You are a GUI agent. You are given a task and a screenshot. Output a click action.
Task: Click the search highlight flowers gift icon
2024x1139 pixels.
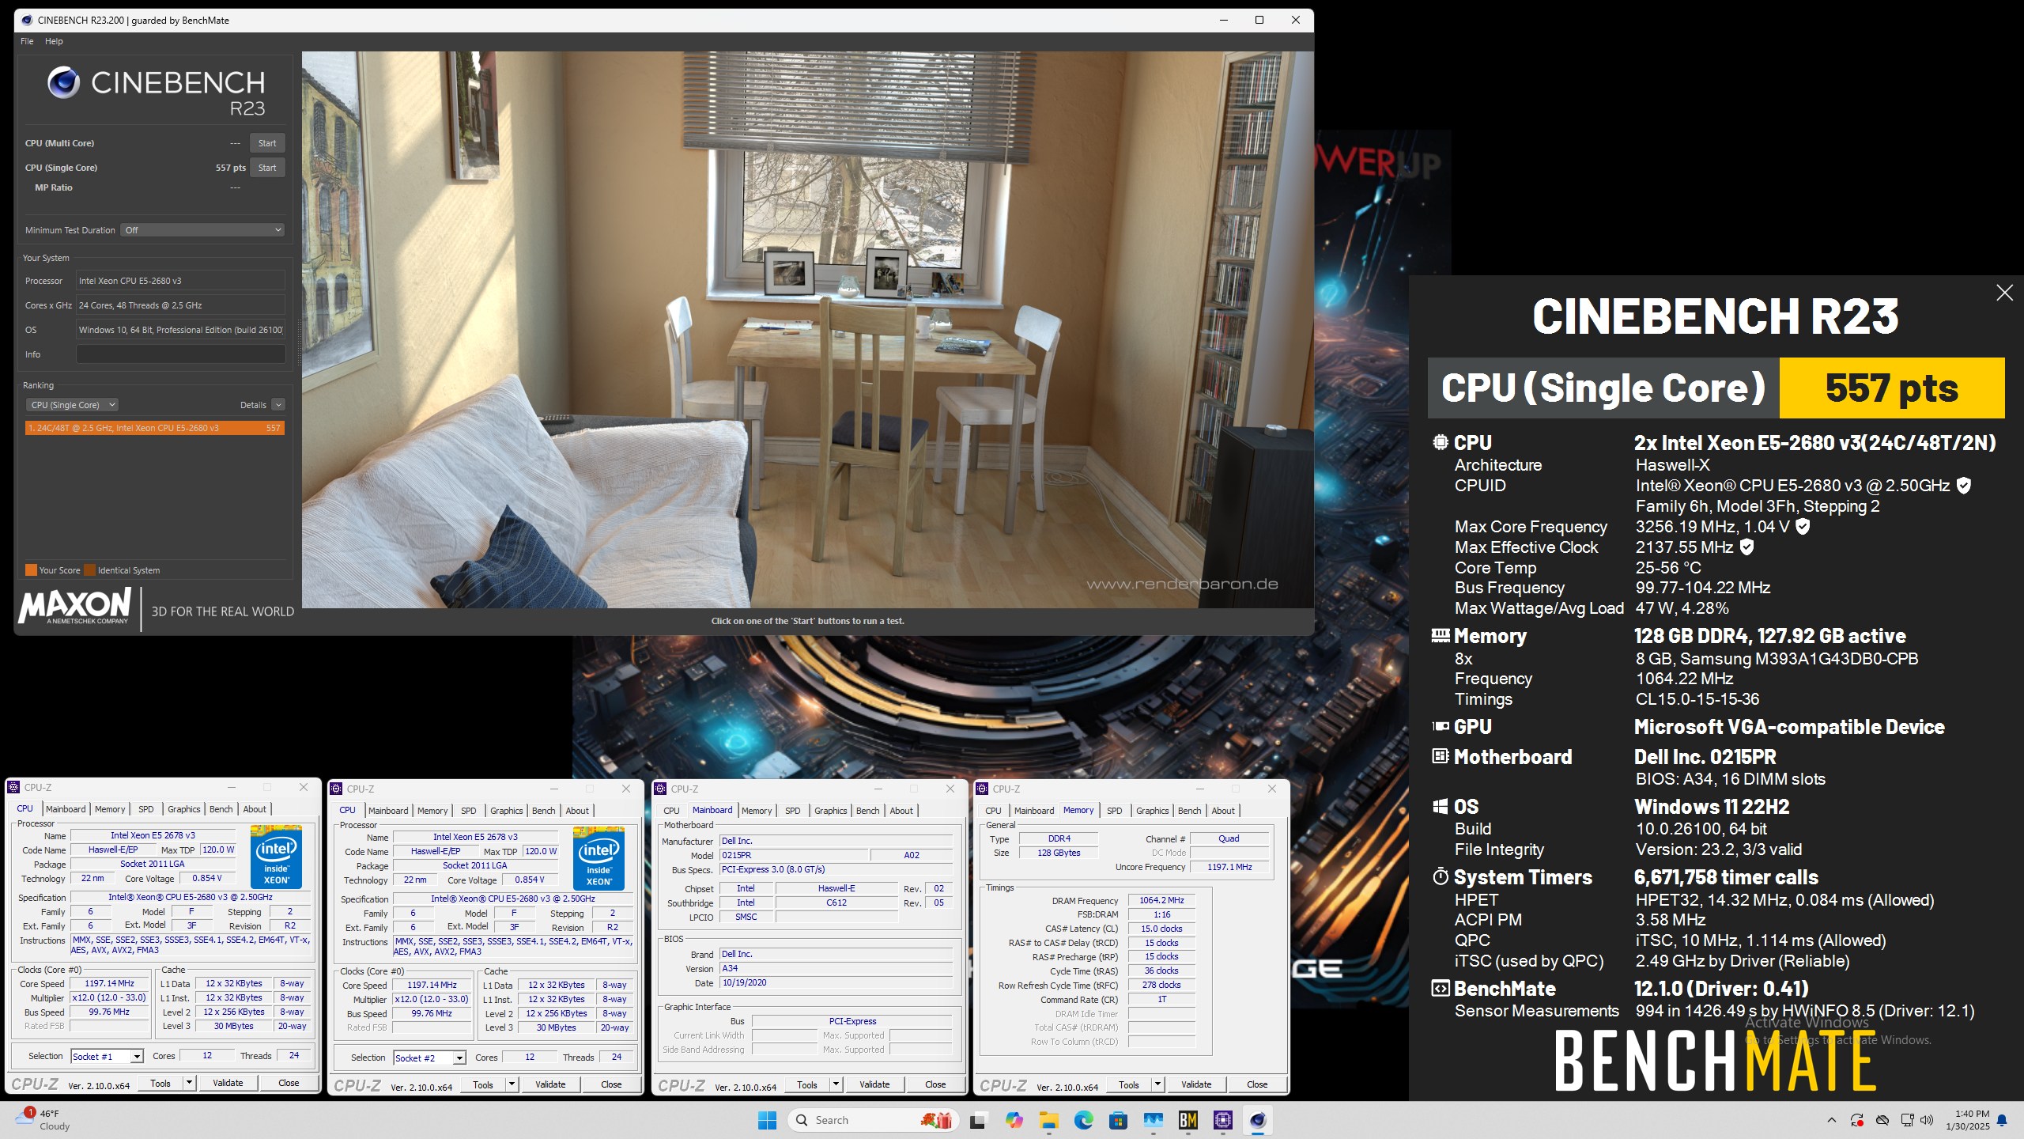pos(936,1120)
